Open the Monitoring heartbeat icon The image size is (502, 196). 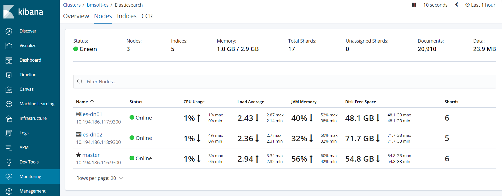click(9, 177)
